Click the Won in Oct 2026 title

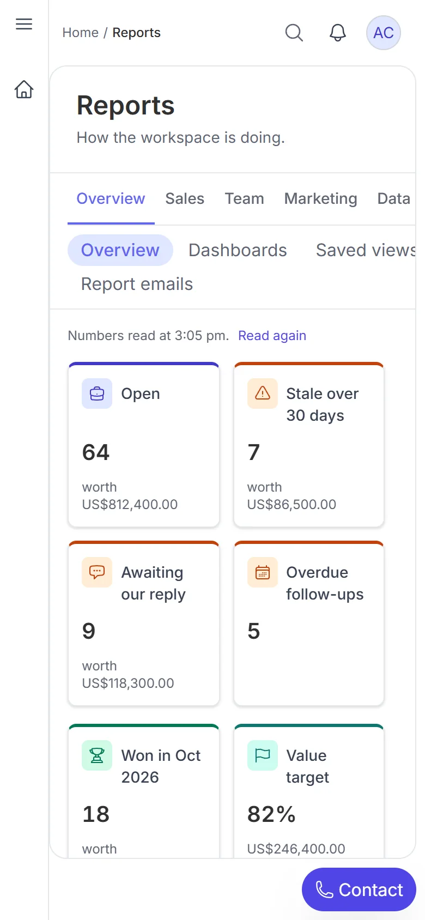pyautogui.click(x=161, y=766)
